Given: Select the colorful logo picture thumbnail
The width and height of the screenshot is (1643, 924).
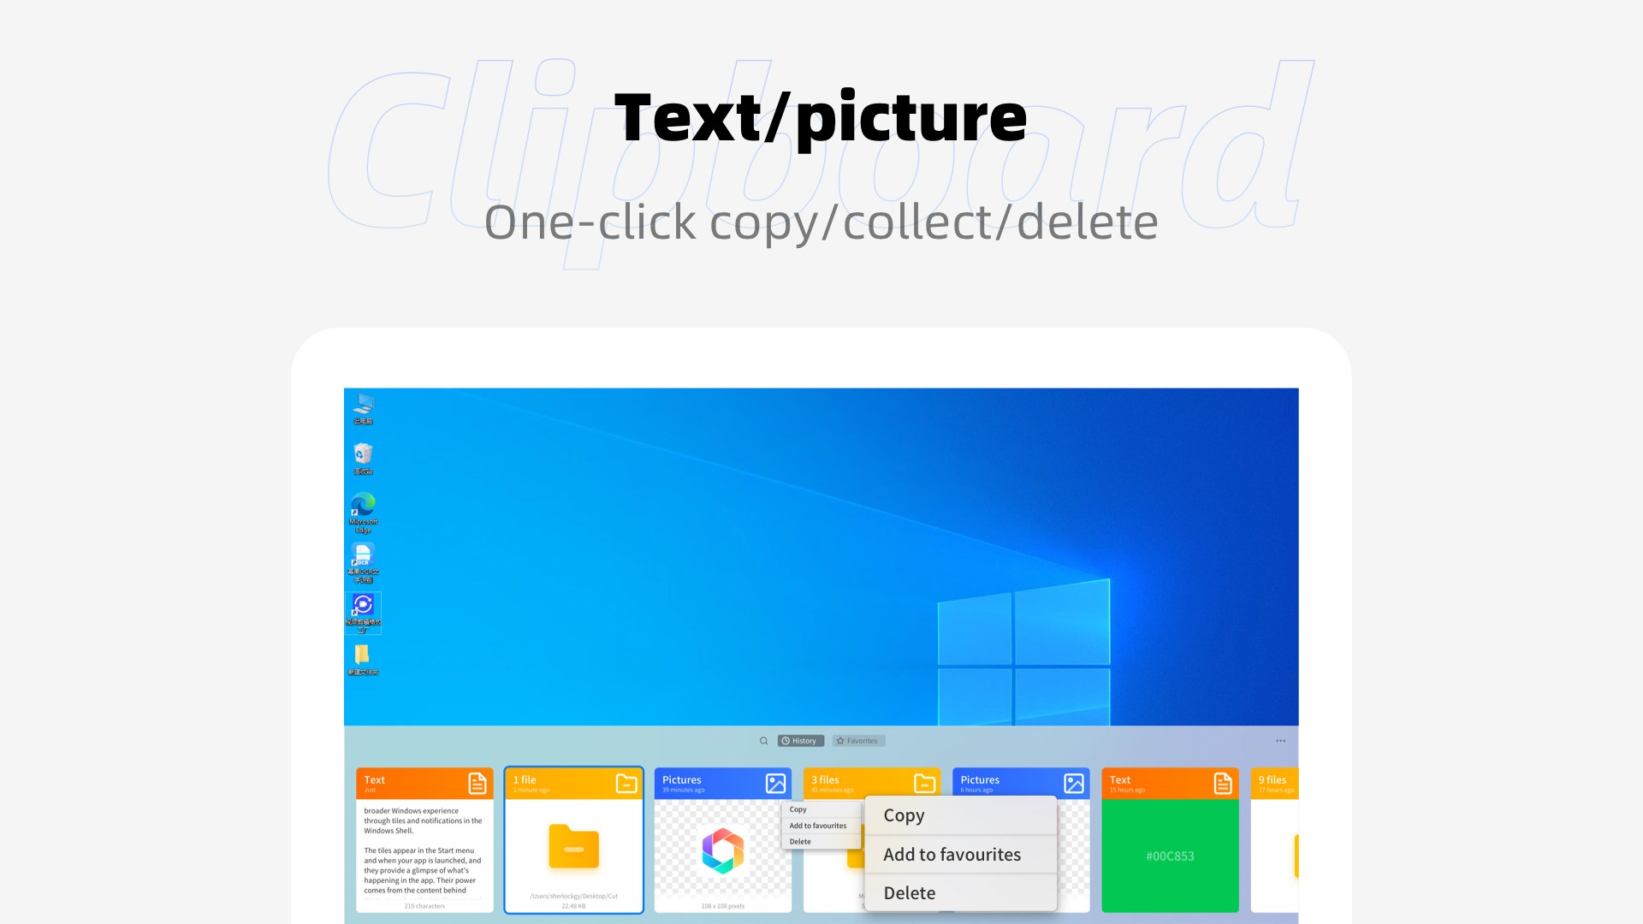Looking at the screenshot, I should [x=723, y=850].
